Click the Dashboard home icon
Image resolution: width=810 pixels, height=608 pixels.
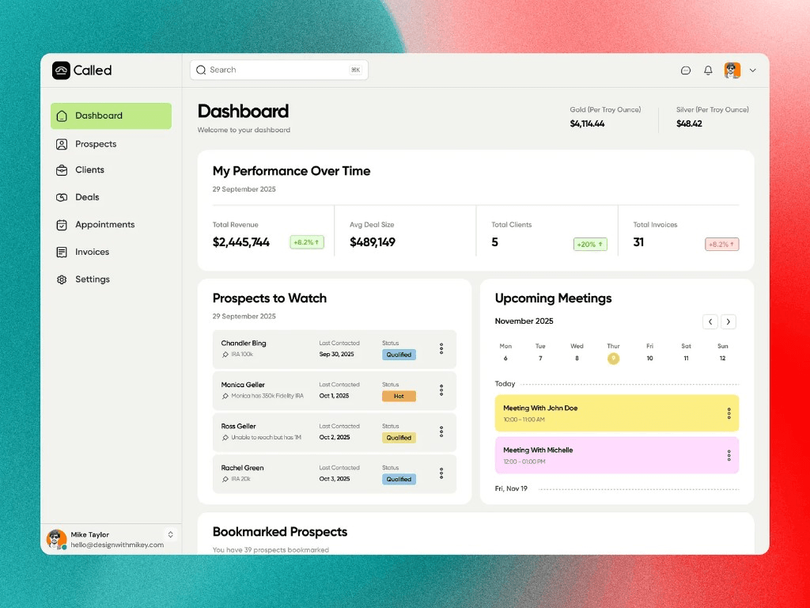[62, 116]
